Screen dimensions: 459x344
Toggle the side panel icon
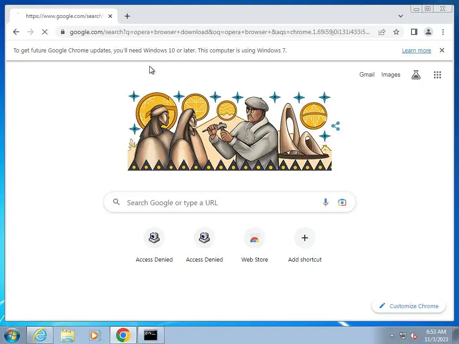coord(414,32)
